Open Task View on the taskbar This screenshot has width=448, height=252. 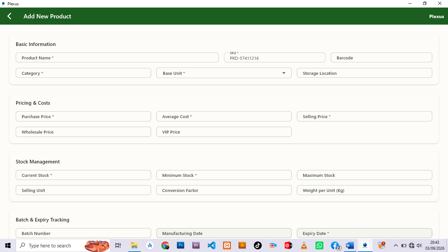pyautogui.click(x=118, y=245)
